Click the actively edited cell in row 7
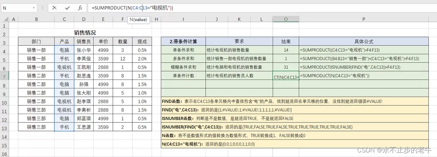 (x=286, y=76)
